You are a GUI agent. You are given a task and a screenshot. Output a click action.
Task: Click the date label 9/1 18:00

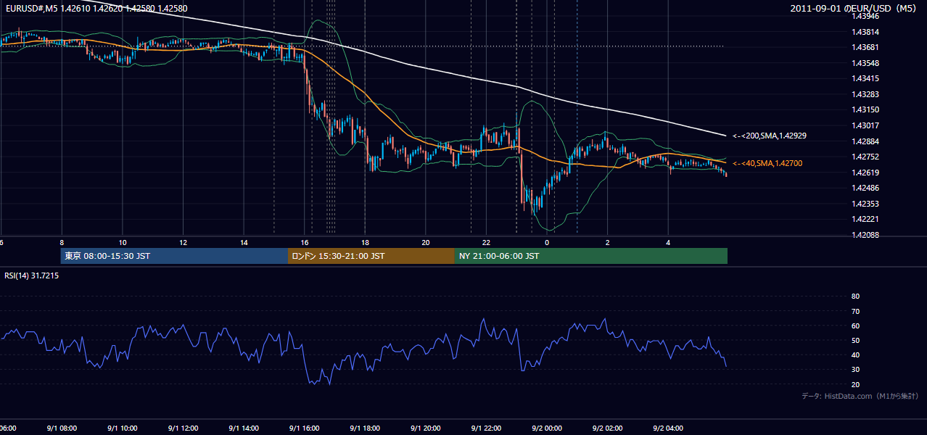point(366,428)
